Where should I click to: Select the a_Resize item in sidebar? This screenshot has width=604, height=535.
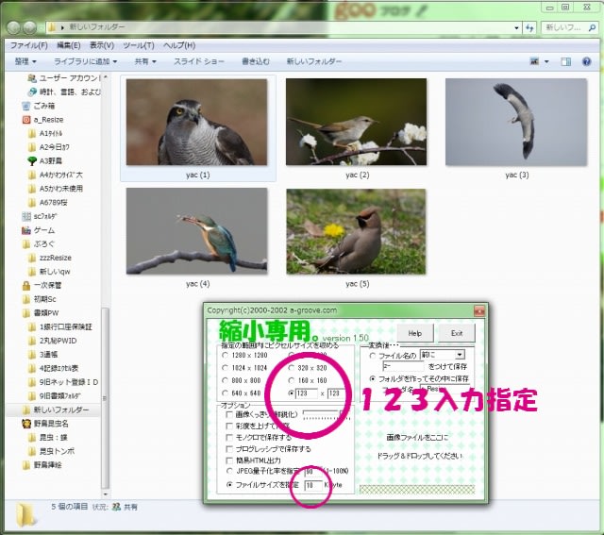tap(49, 120)
